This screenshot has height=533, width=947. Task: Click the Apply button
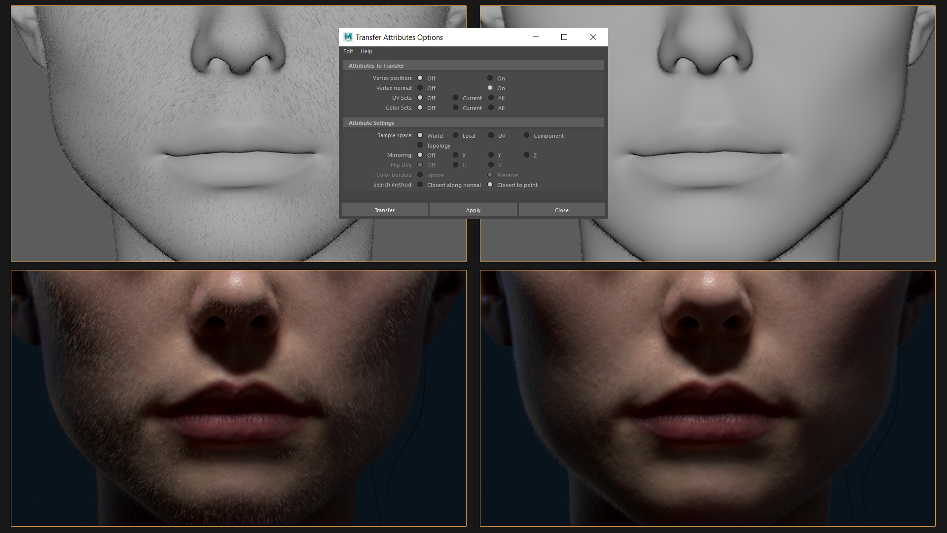tap(473, 210)
